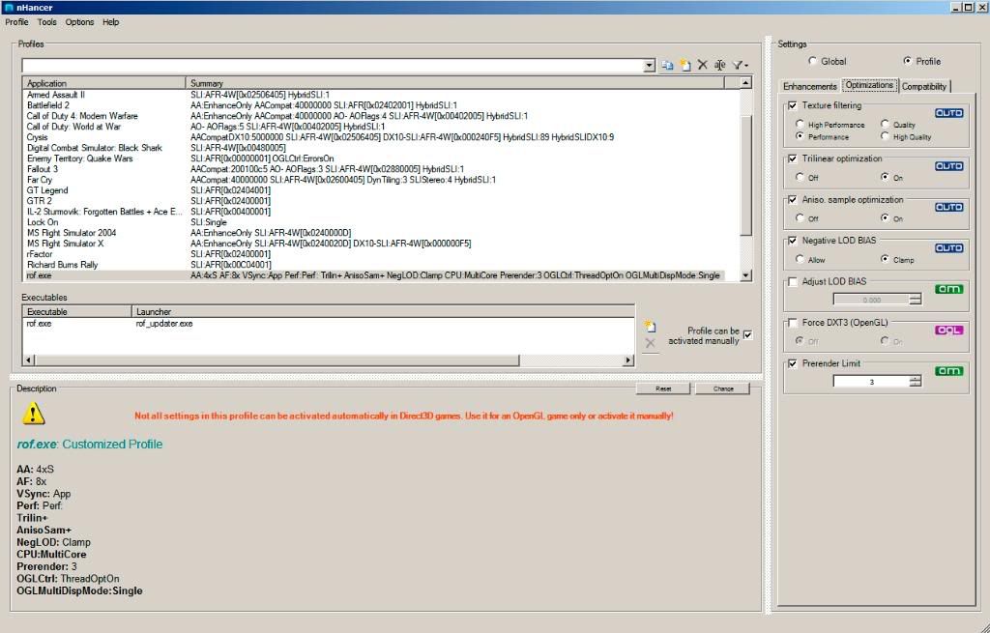The width and height of the screenshot is (990, 633).
Task: Click the Adjust LOD BIAS spinner arrows
Action: coord(916,300)
